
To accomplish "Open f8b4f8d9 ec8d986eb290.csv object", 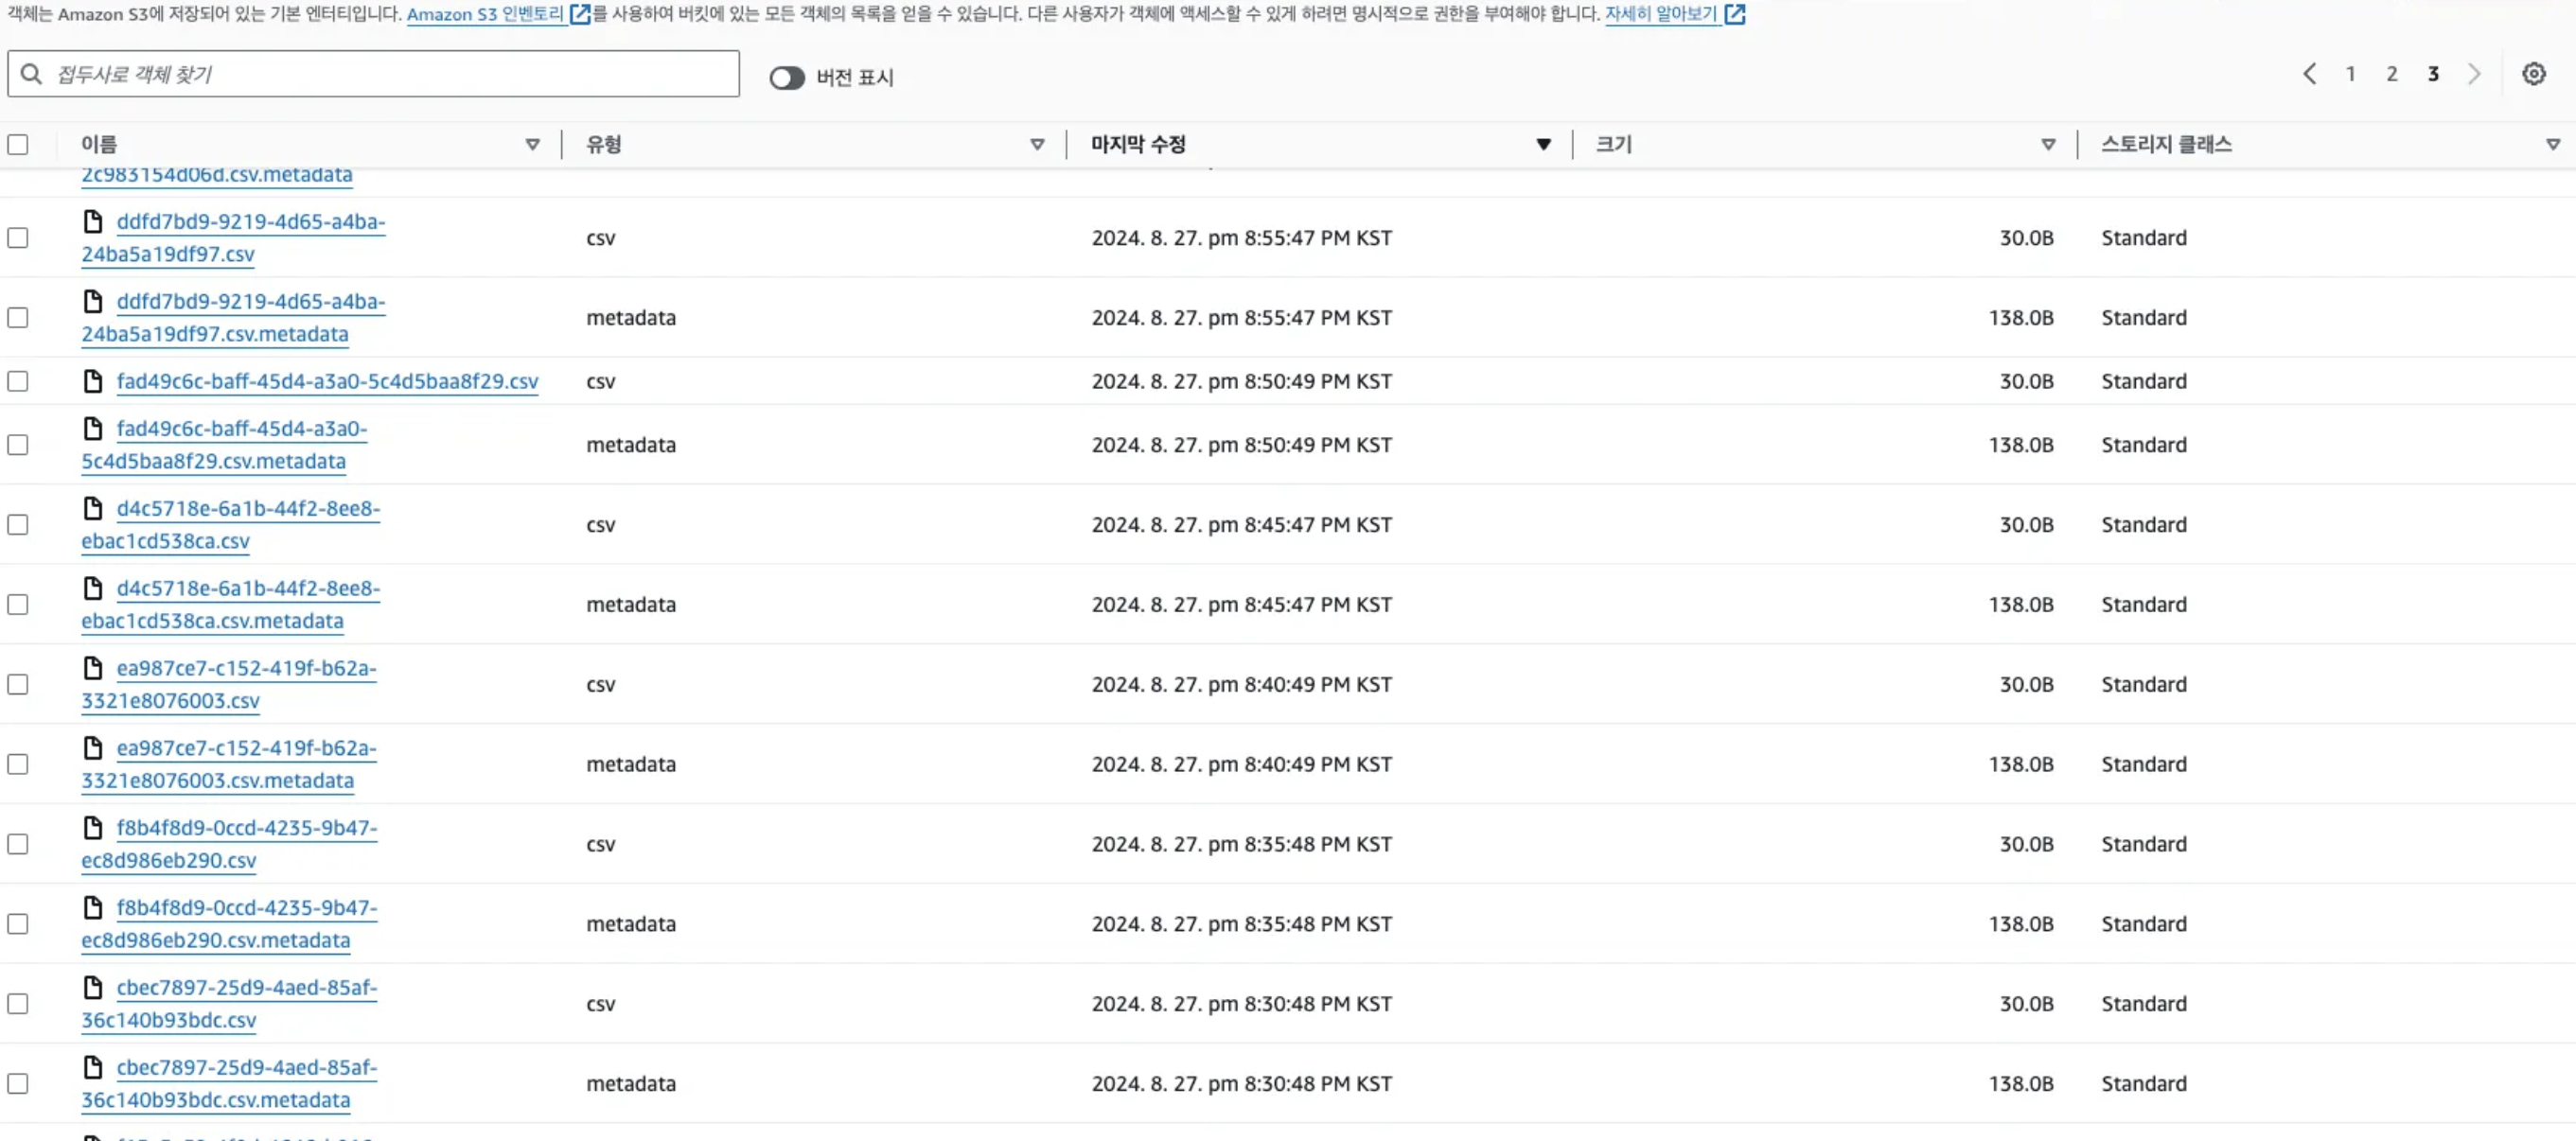I will tap(229, 844).
